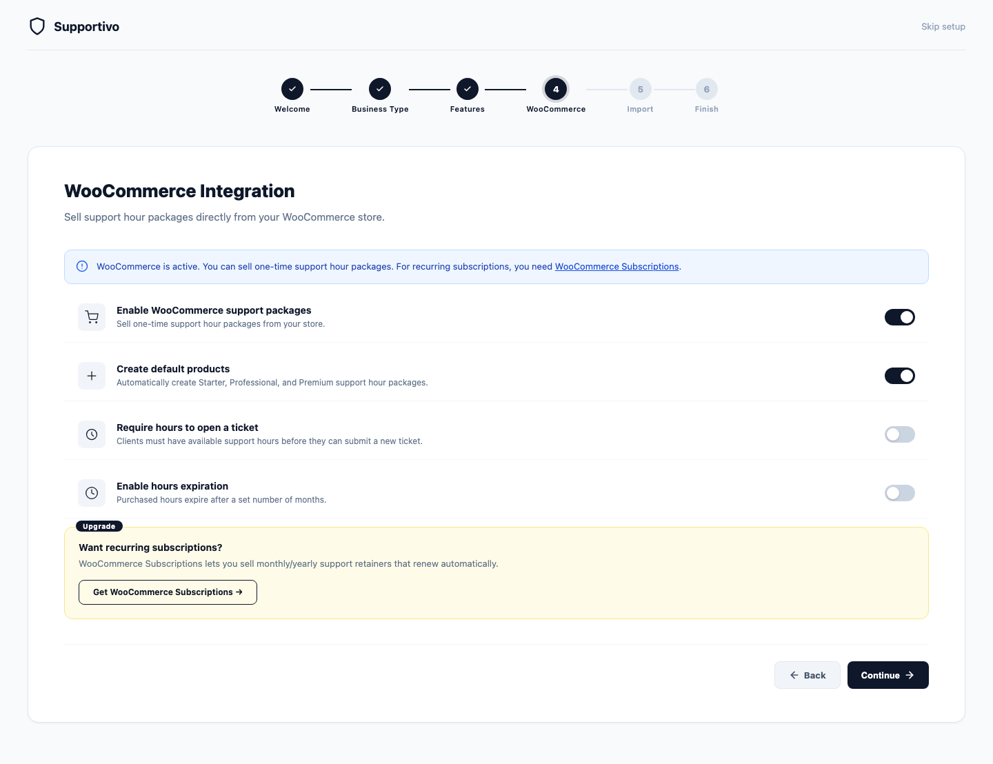The width and height of the screenshot is (993, 764).
Task: Select the Features step label
Action: pos(468,109)
